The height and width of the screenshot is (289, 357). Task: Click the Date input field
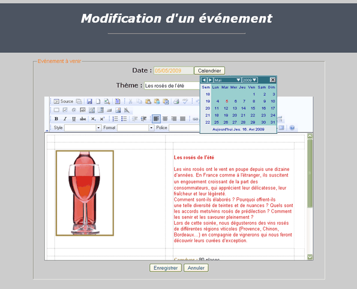pyautogui.click(x=173, y=71)
